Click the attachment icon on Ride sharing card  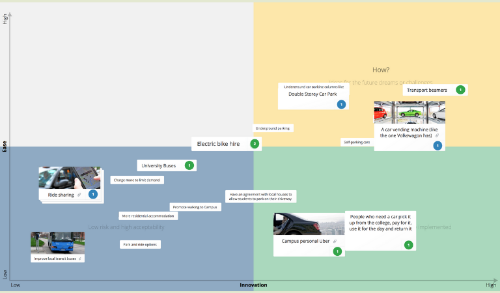(79, 195)
